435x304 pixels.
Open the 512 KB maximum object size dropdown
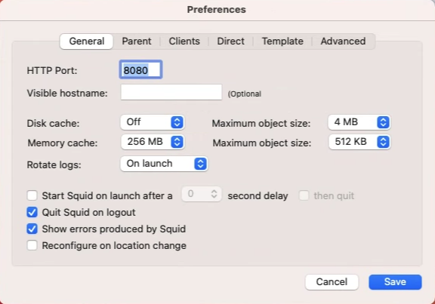coord(359,142)
